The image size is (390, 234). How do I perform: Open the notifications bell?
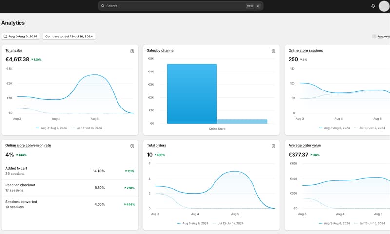coord(373,6)
